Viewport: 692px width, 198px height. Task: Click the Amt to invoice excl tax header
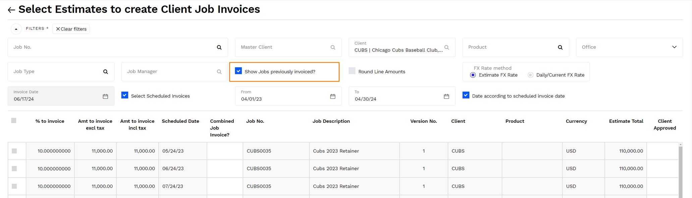click(95, 124)
